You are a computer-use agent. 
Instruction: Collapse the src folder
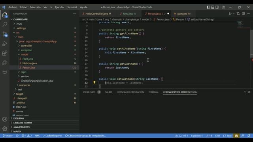pyautogui.click(x=44, y=32)
